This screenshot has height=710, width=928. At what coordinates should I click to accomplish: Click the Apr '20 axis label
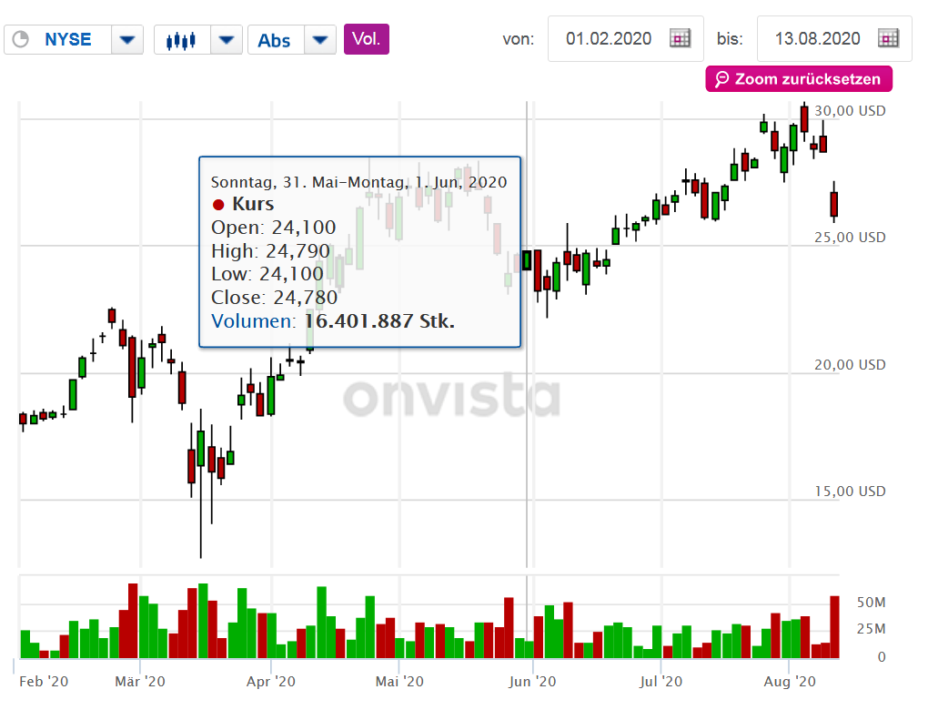(x=271, y=682)
